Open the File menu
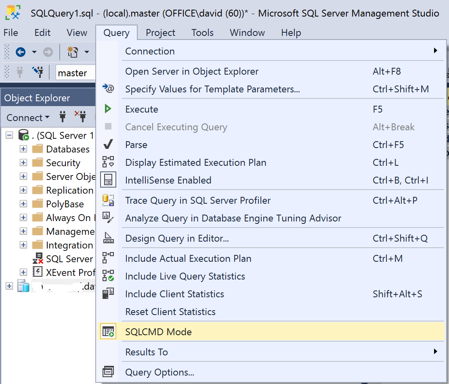Image resolution: width=449 pixels, height=384 pixels. point(11,33)
